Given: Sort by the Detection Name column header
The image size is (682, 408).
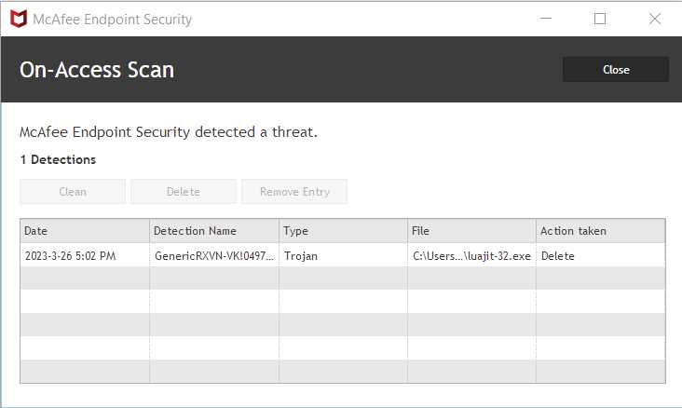Looking at the screenshot, I should (214, 231).
